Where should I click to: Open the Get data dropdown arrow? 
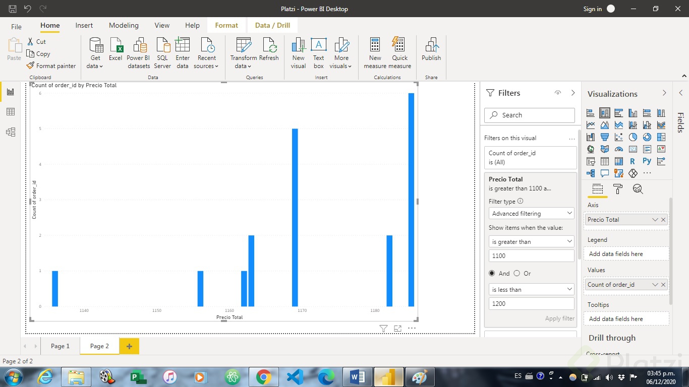point(101,67)
